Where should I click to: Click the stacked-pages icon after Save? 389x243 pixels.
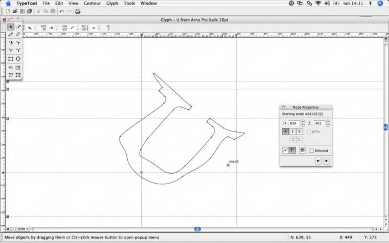(x=29, y=11)
